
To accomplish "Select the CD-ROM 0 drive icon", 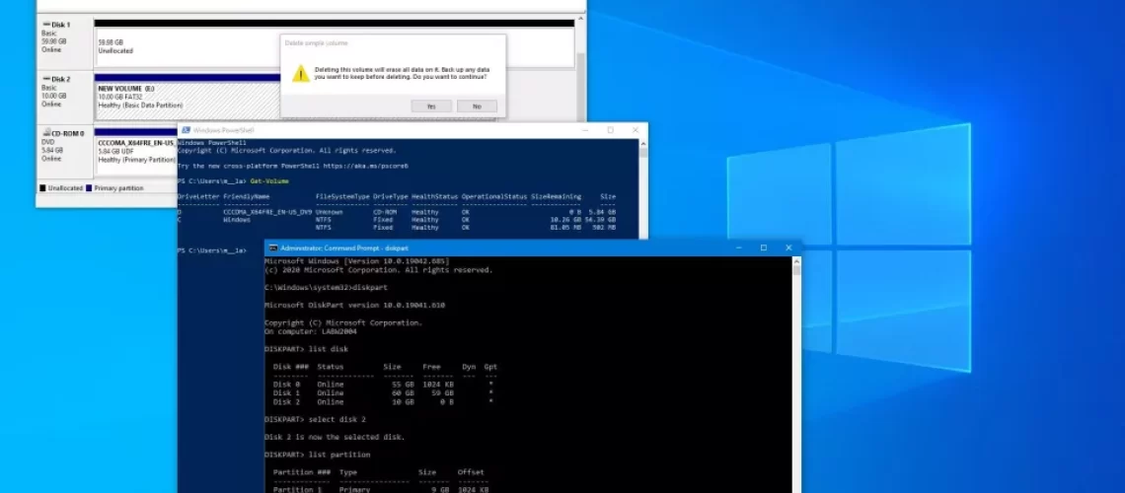I will coord(45,132).
